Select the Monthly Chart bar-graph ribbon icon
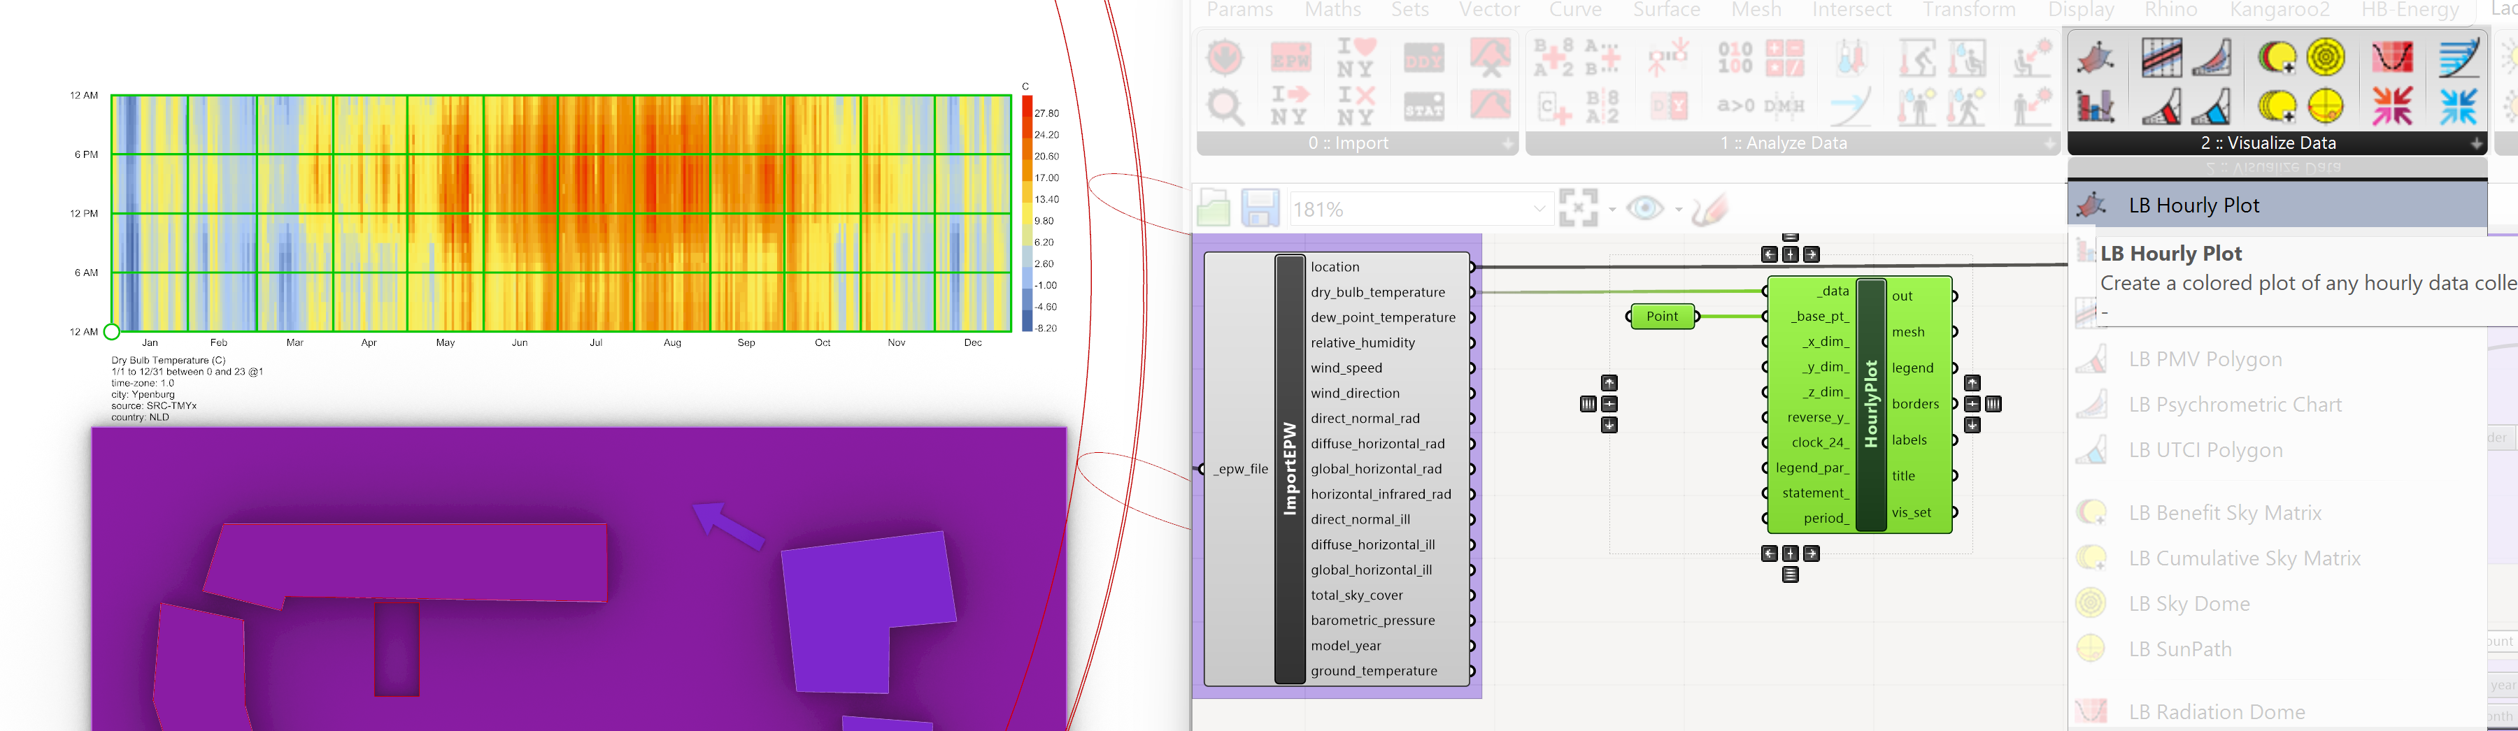Image resolution: width=2518 pixels, height=731 pixels. 2095,106
